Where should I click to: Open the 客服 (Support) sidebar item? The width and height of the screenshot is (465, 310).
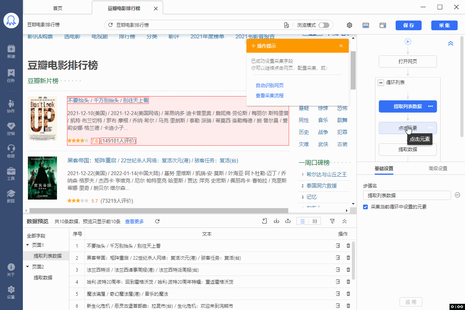click(11, 151)
